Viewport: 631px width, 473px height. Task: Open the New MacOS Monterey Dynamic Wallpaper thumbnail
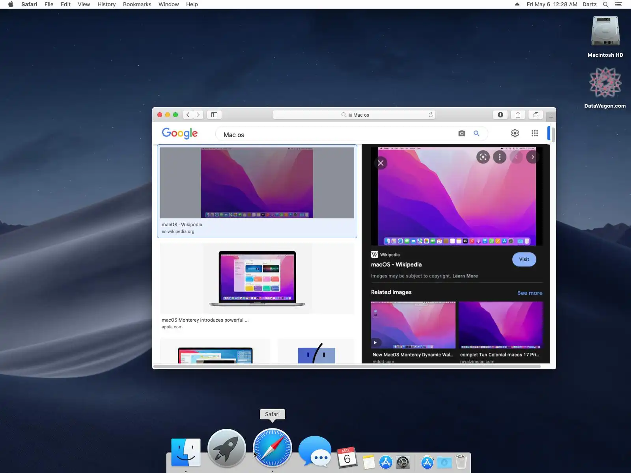[413, 325]
